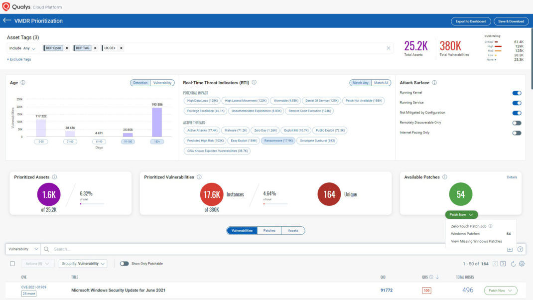Open the Include Any dropdown
This screenshot has height=300, width=533.
pos(22,48)
